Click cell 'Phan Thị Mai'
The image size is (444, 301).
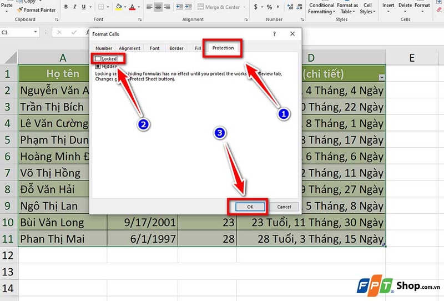63,239
